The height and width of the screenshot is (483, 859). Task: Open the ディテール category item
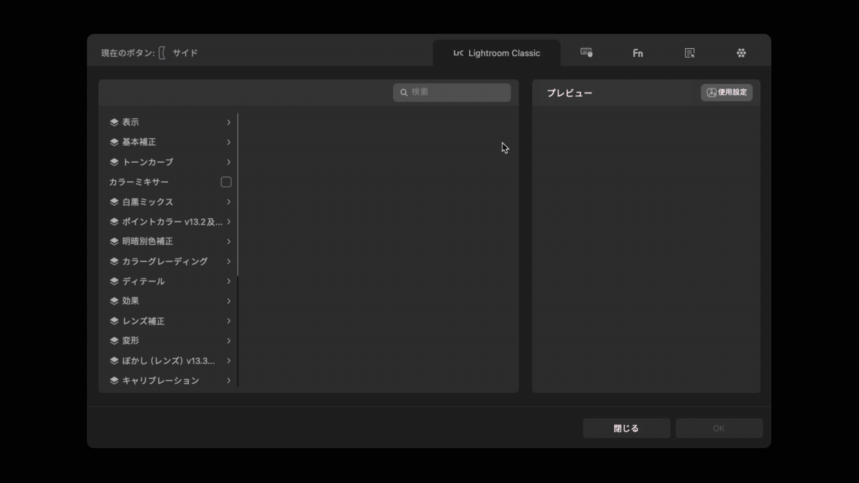[143, 281]
